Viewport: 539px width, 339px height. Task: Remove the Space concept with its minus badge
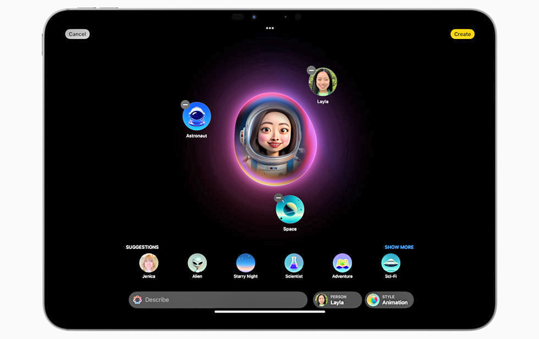(278, 198)
